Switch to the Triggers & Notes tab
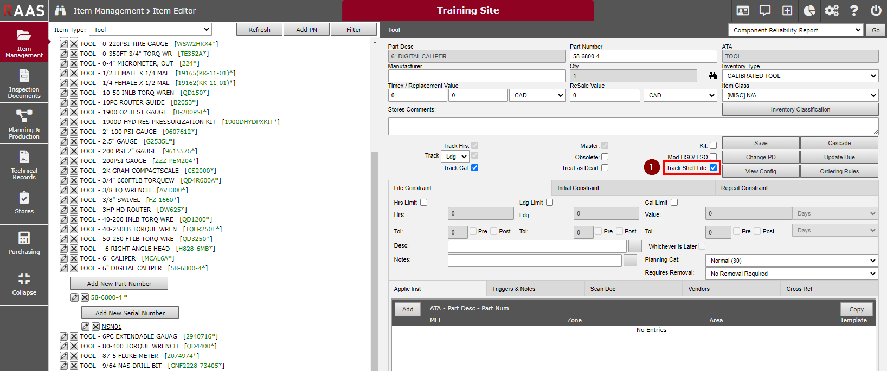Screen dimensions: 887x371 [513, 289]
